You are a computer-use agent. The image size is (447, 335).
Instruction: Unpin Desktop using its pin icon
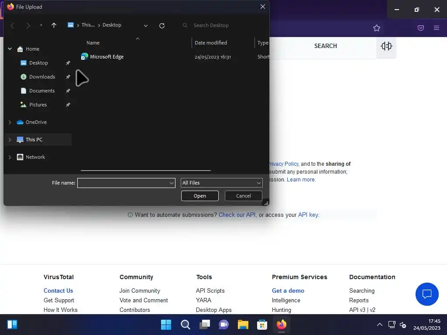click(x=68, y=63)
